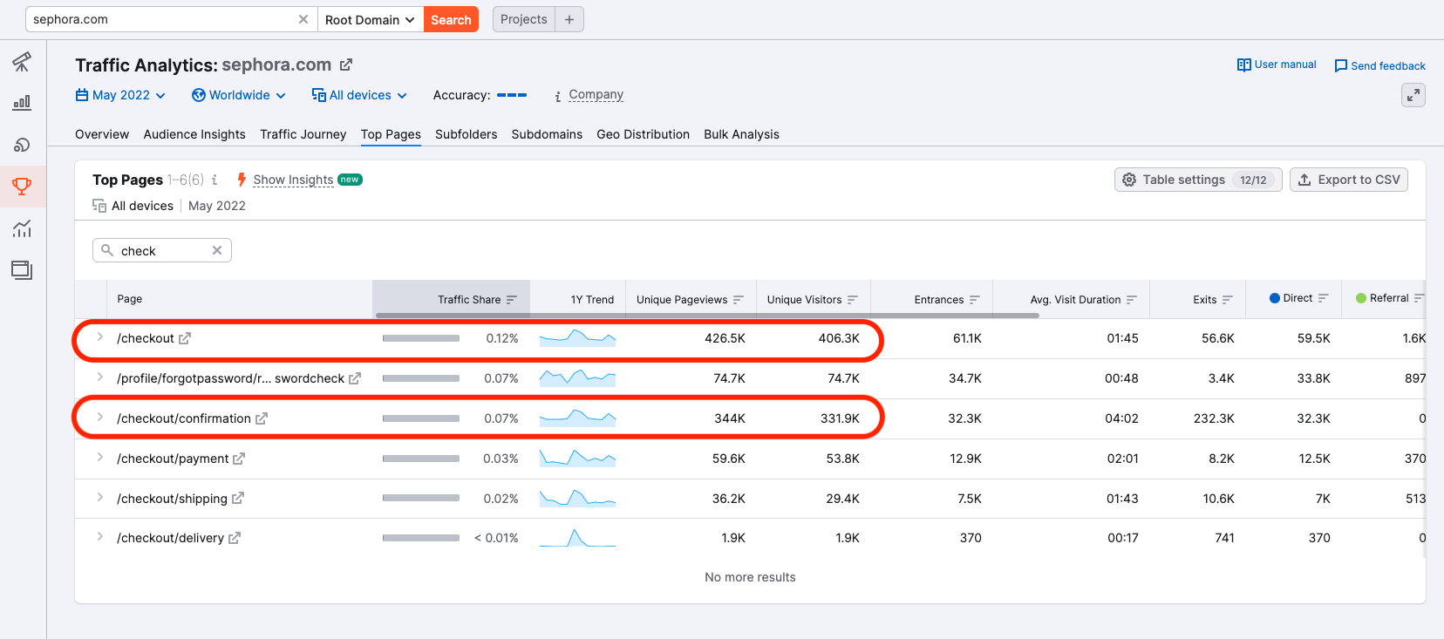Click the /checkout 1Y trend sparkline
Viewport: 1444px width, 639px height.
[x=577, y=338]
